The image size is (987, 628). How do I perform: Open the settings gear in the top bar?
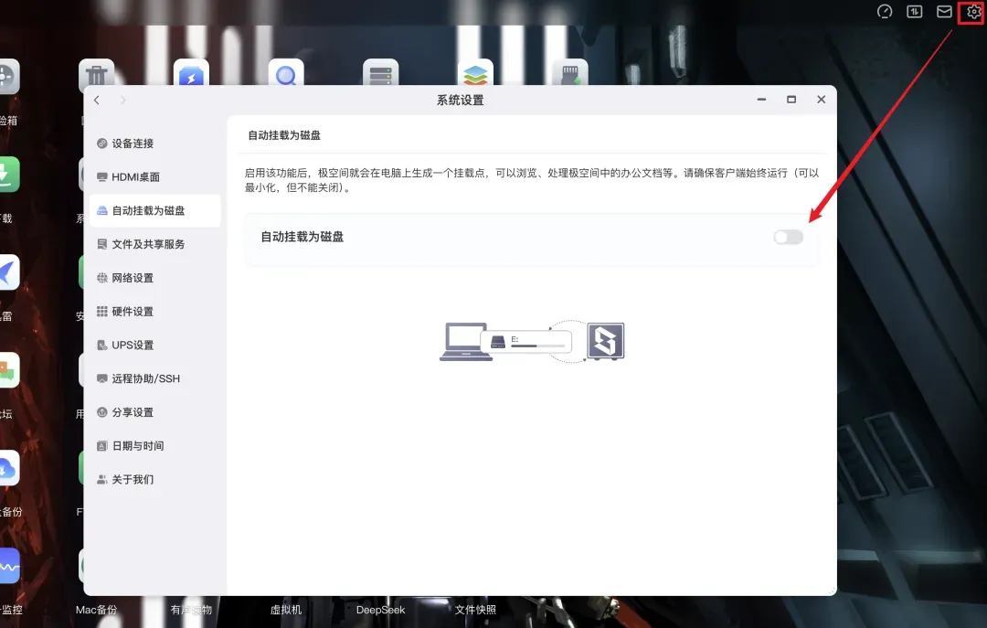[971, 12]
